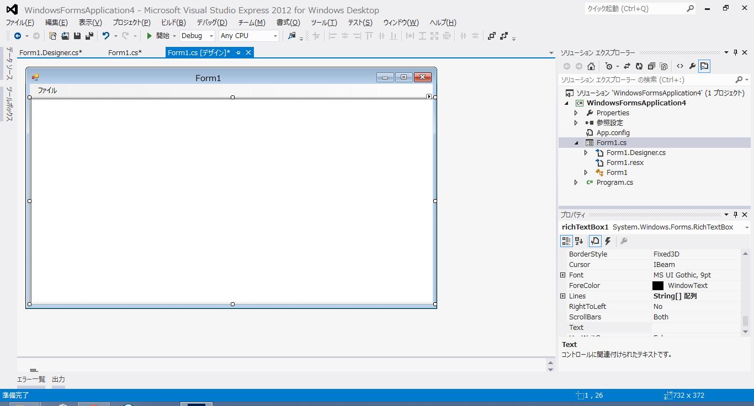Select Program.cs in Solution Explorer
The width and height of the screenshot is (754, 406).
coord(614,183)
